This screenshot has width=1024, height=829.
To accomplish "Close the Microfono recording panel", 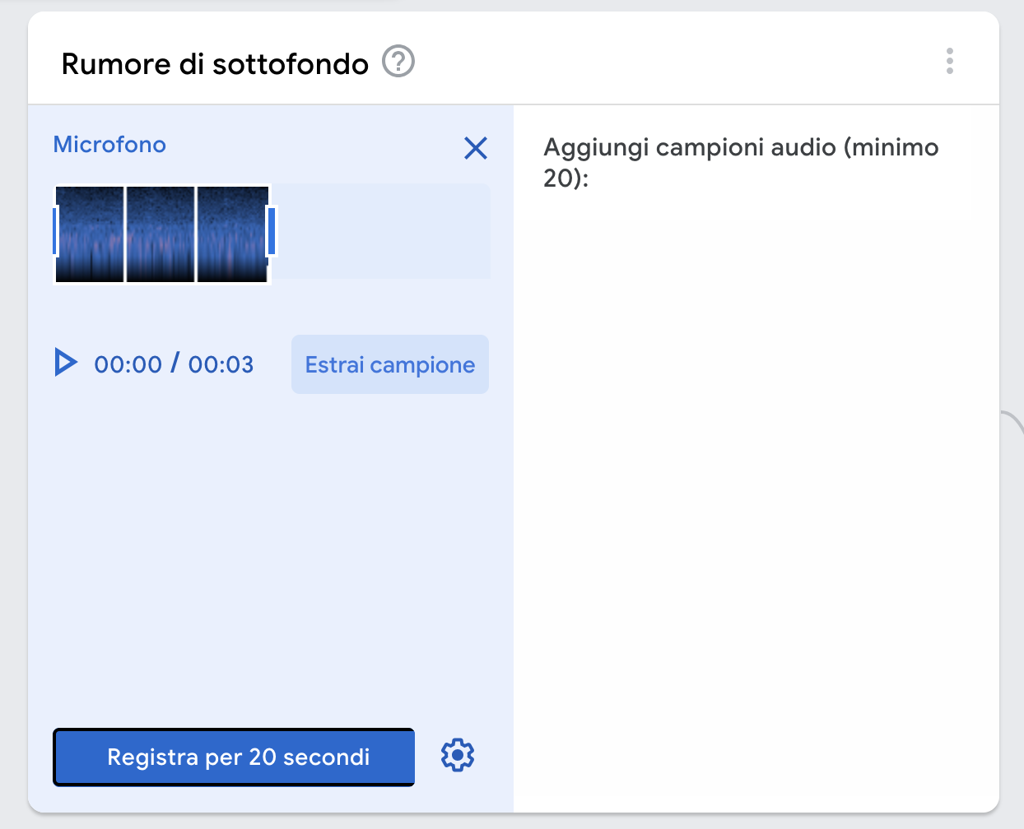I will pyautogui.click(x=476, y=148).
